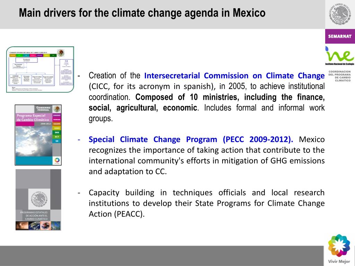Click the Mexican coat of arms seal
355x266 pixels.
click(340, 14)
